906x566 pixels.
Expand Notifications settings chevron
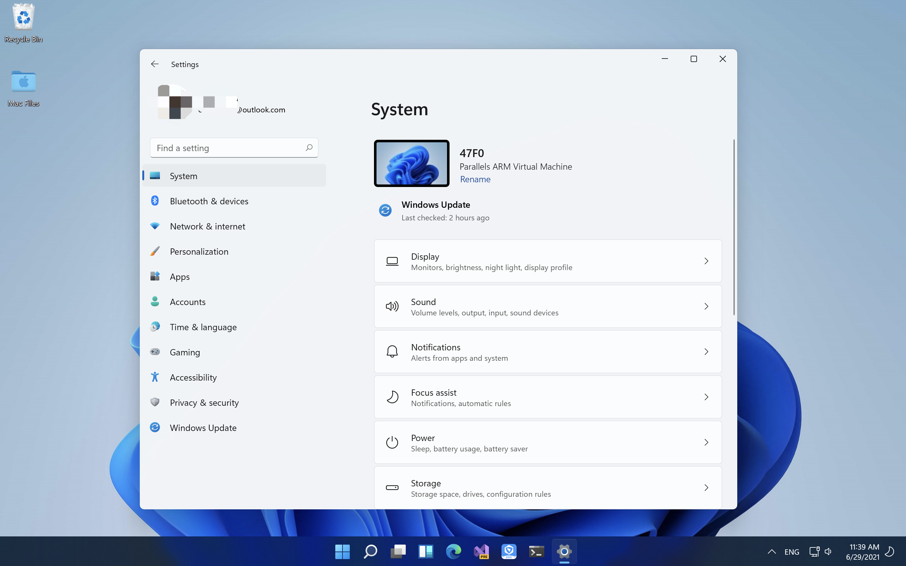(706, 352)
